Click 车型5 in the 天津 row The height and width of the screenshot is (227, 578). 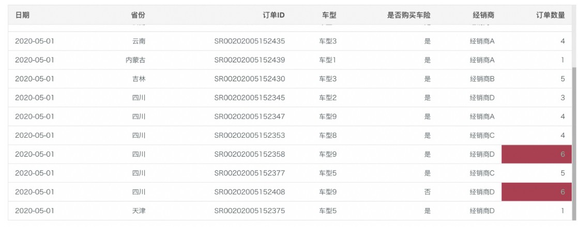328,211
